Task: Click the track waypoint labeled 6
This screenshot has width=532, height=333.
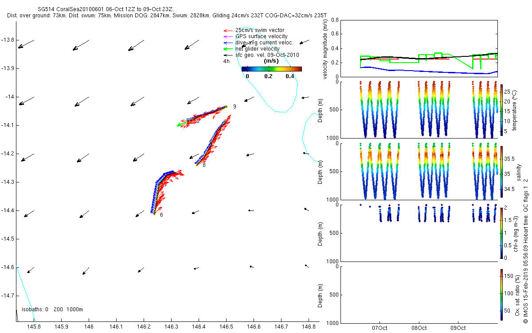Action: 161,215
